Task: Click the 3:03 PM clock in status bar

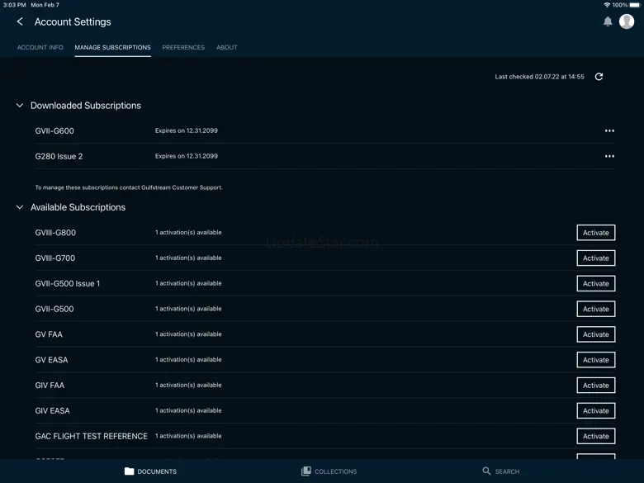Action: point(14,5)
